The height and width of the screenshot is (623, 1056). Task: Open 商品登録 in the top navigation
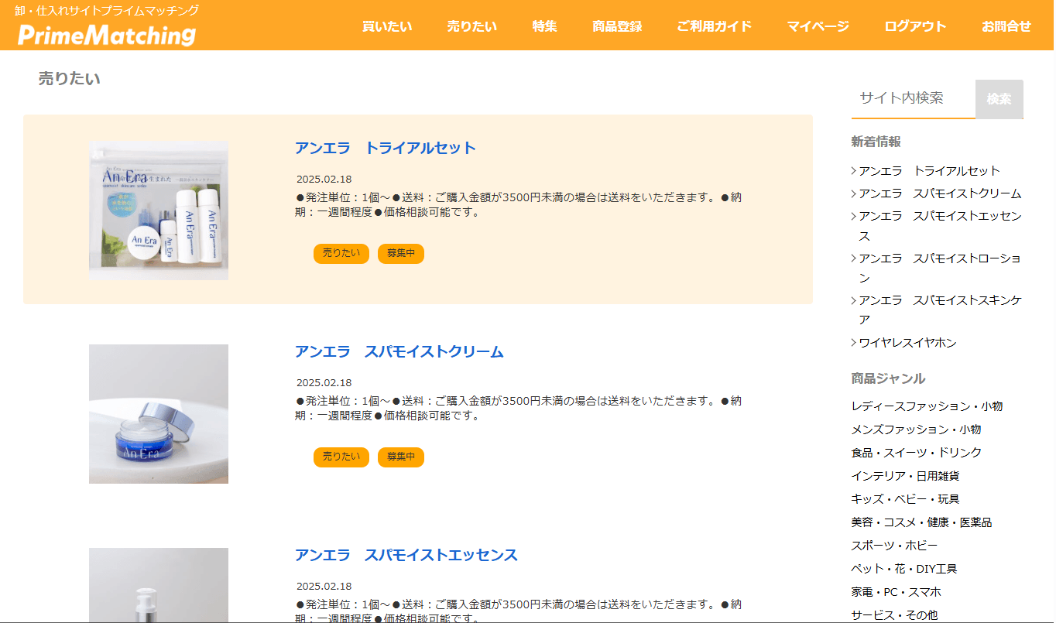617,26
